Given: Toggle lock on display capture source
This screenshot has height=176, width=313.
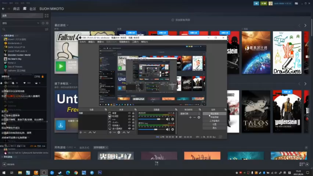Looking at the screenshot, I should coord(133,129).
